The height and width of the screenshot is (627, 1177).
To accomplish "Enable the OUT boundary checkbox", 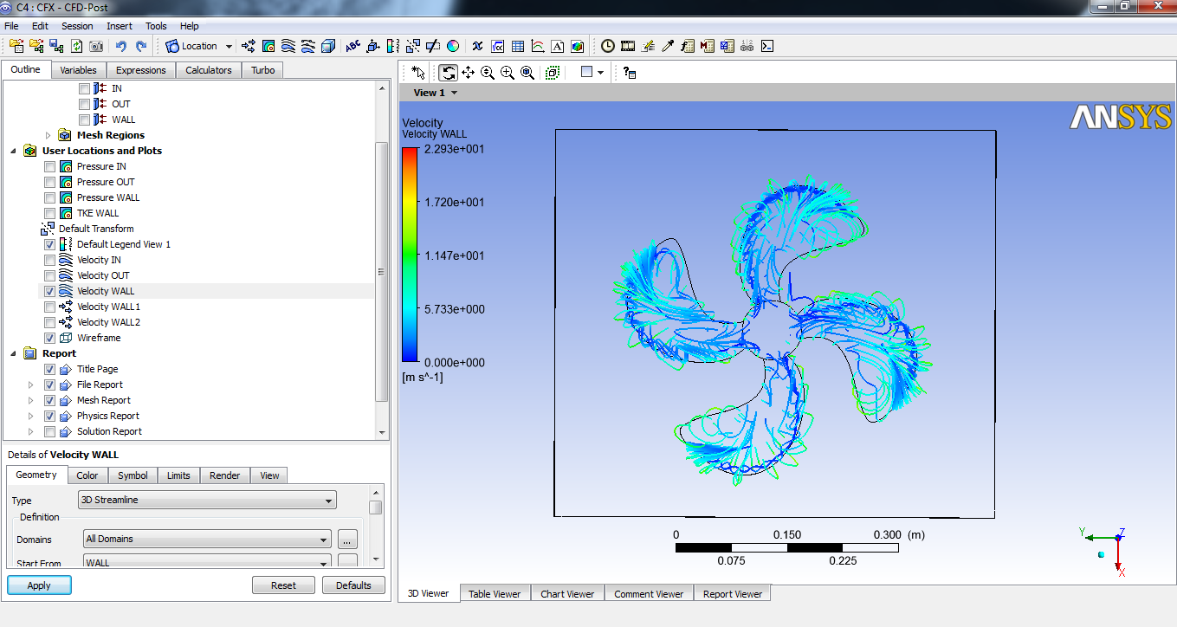I will (x=84, y=104).
